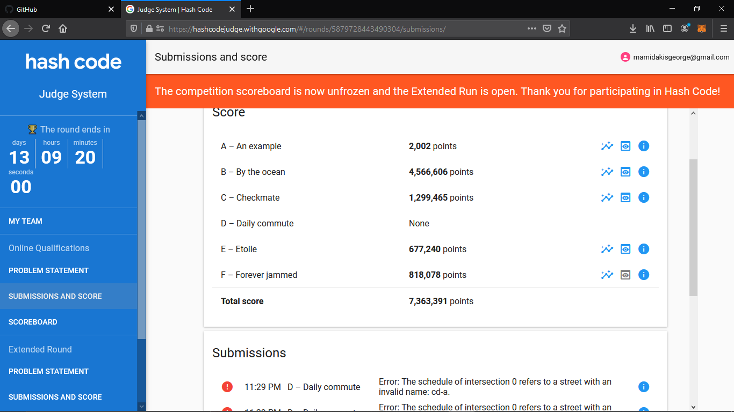Open info for E – Etoile

coord(644,249)
